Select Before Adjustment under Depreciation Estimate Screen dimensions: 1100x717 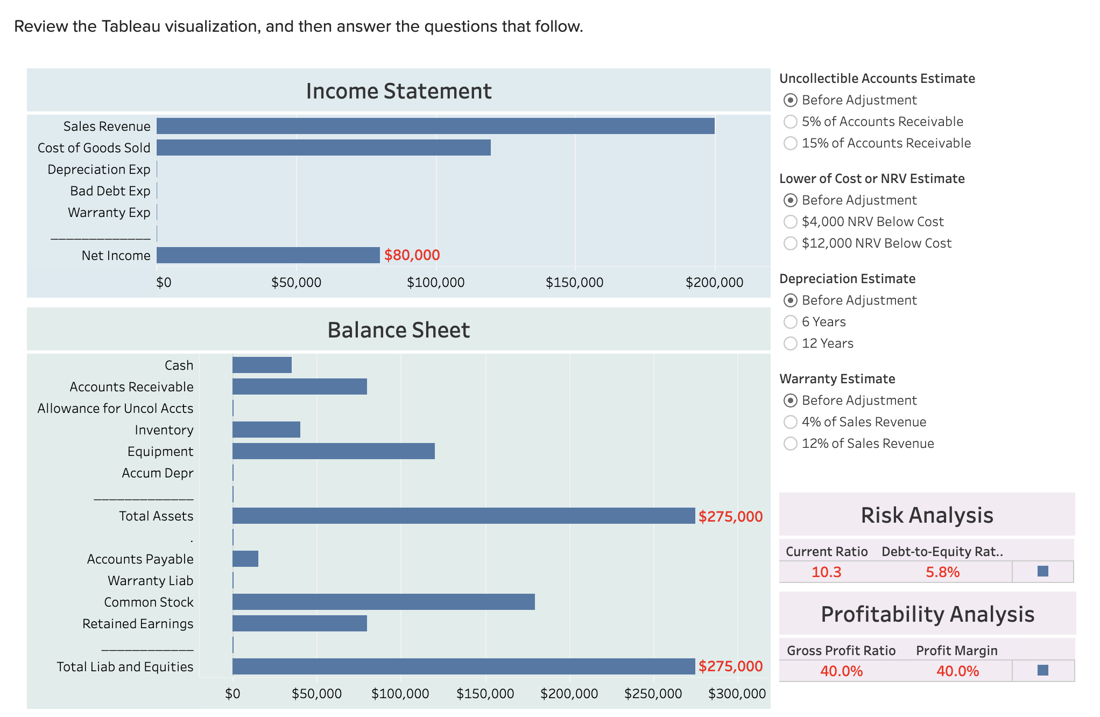pos(790,300)
